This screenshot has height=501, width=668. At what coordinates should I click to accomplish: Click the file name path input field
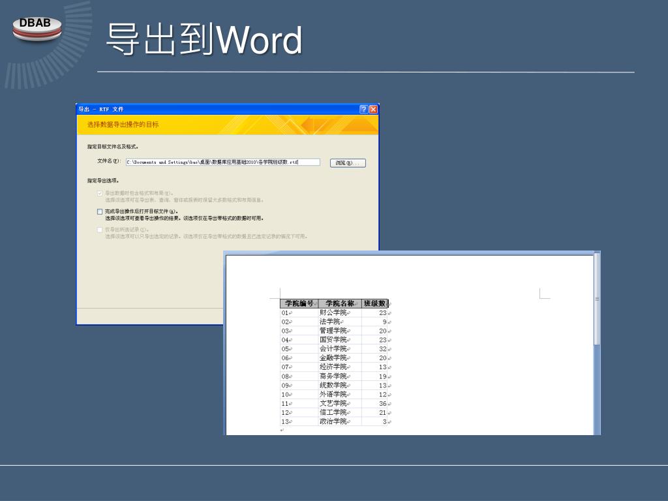coord(223,162)
